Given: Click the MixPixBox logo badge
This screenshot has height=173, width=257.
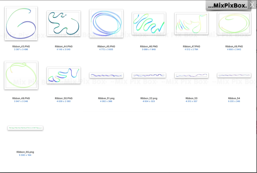Looking at the screenshot, I should (x=228, y=6).
